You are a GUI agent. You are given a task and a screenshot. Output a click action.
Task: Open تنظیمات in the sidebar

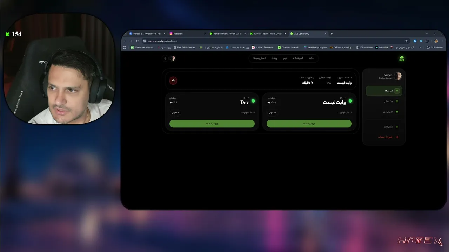[384, 127]
